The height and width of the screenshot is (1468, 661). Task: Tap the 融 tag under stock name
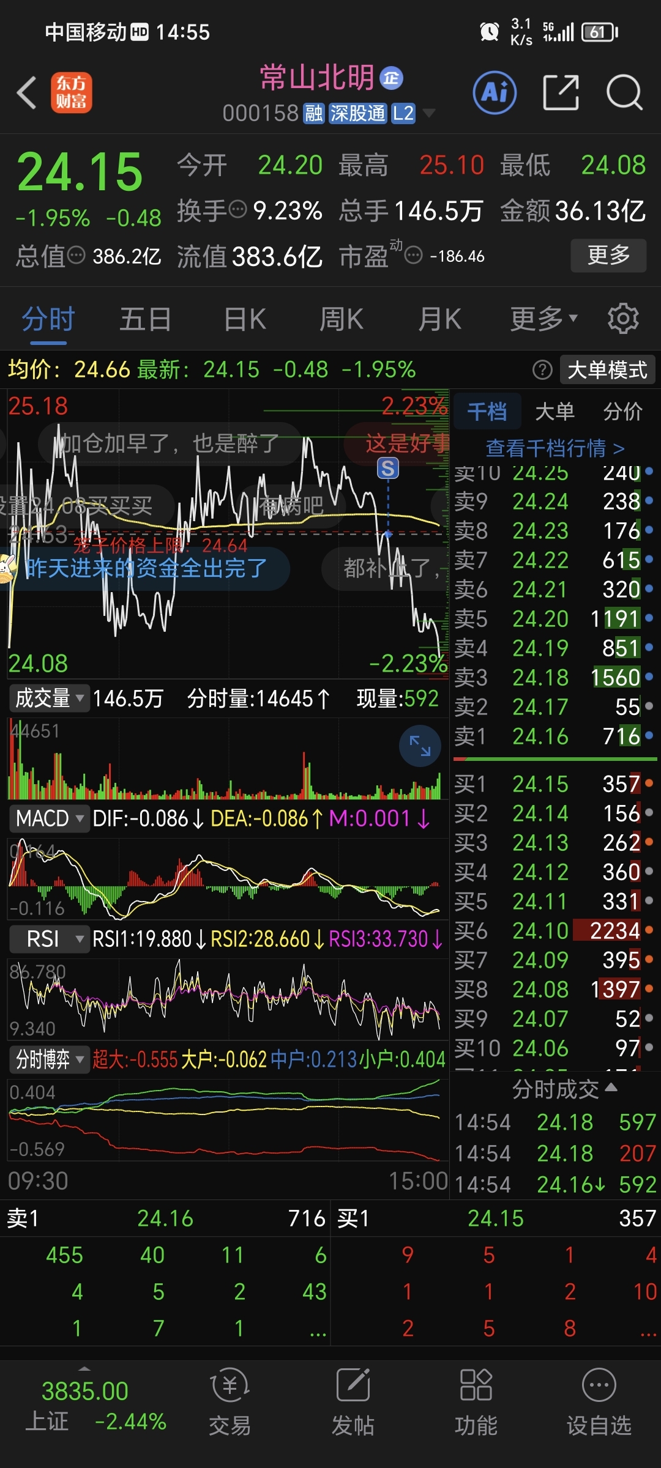[x=314, y=113]
